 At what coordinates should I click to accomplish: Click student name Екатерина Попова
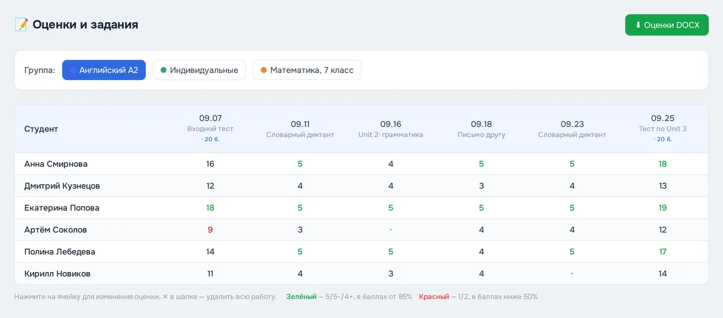click(x=62, y=208)
